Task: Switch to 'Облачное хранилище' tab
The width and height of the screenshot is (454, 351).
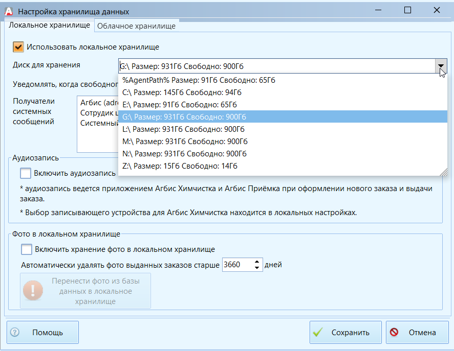Action: tap(136, 26)
